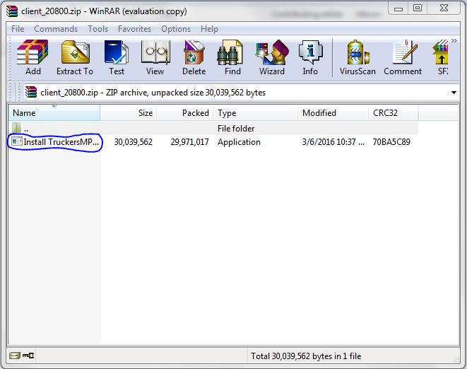
Task: Click the modified date 3/6/2016 10:37
Action: [333, 142]
